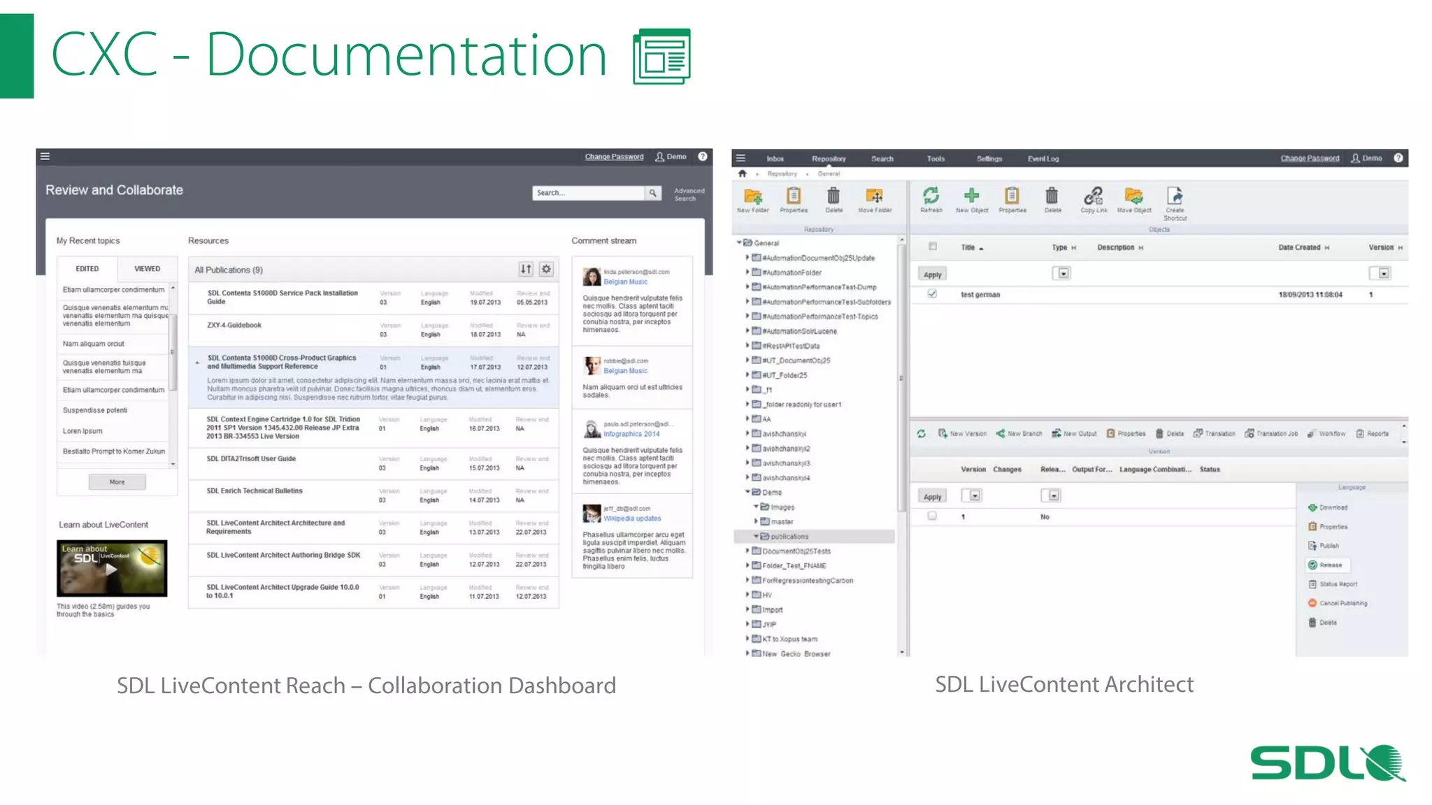Toggle the select-all checkbox in objects header
Screen dimensions: 1432x805
coord(933,247)
